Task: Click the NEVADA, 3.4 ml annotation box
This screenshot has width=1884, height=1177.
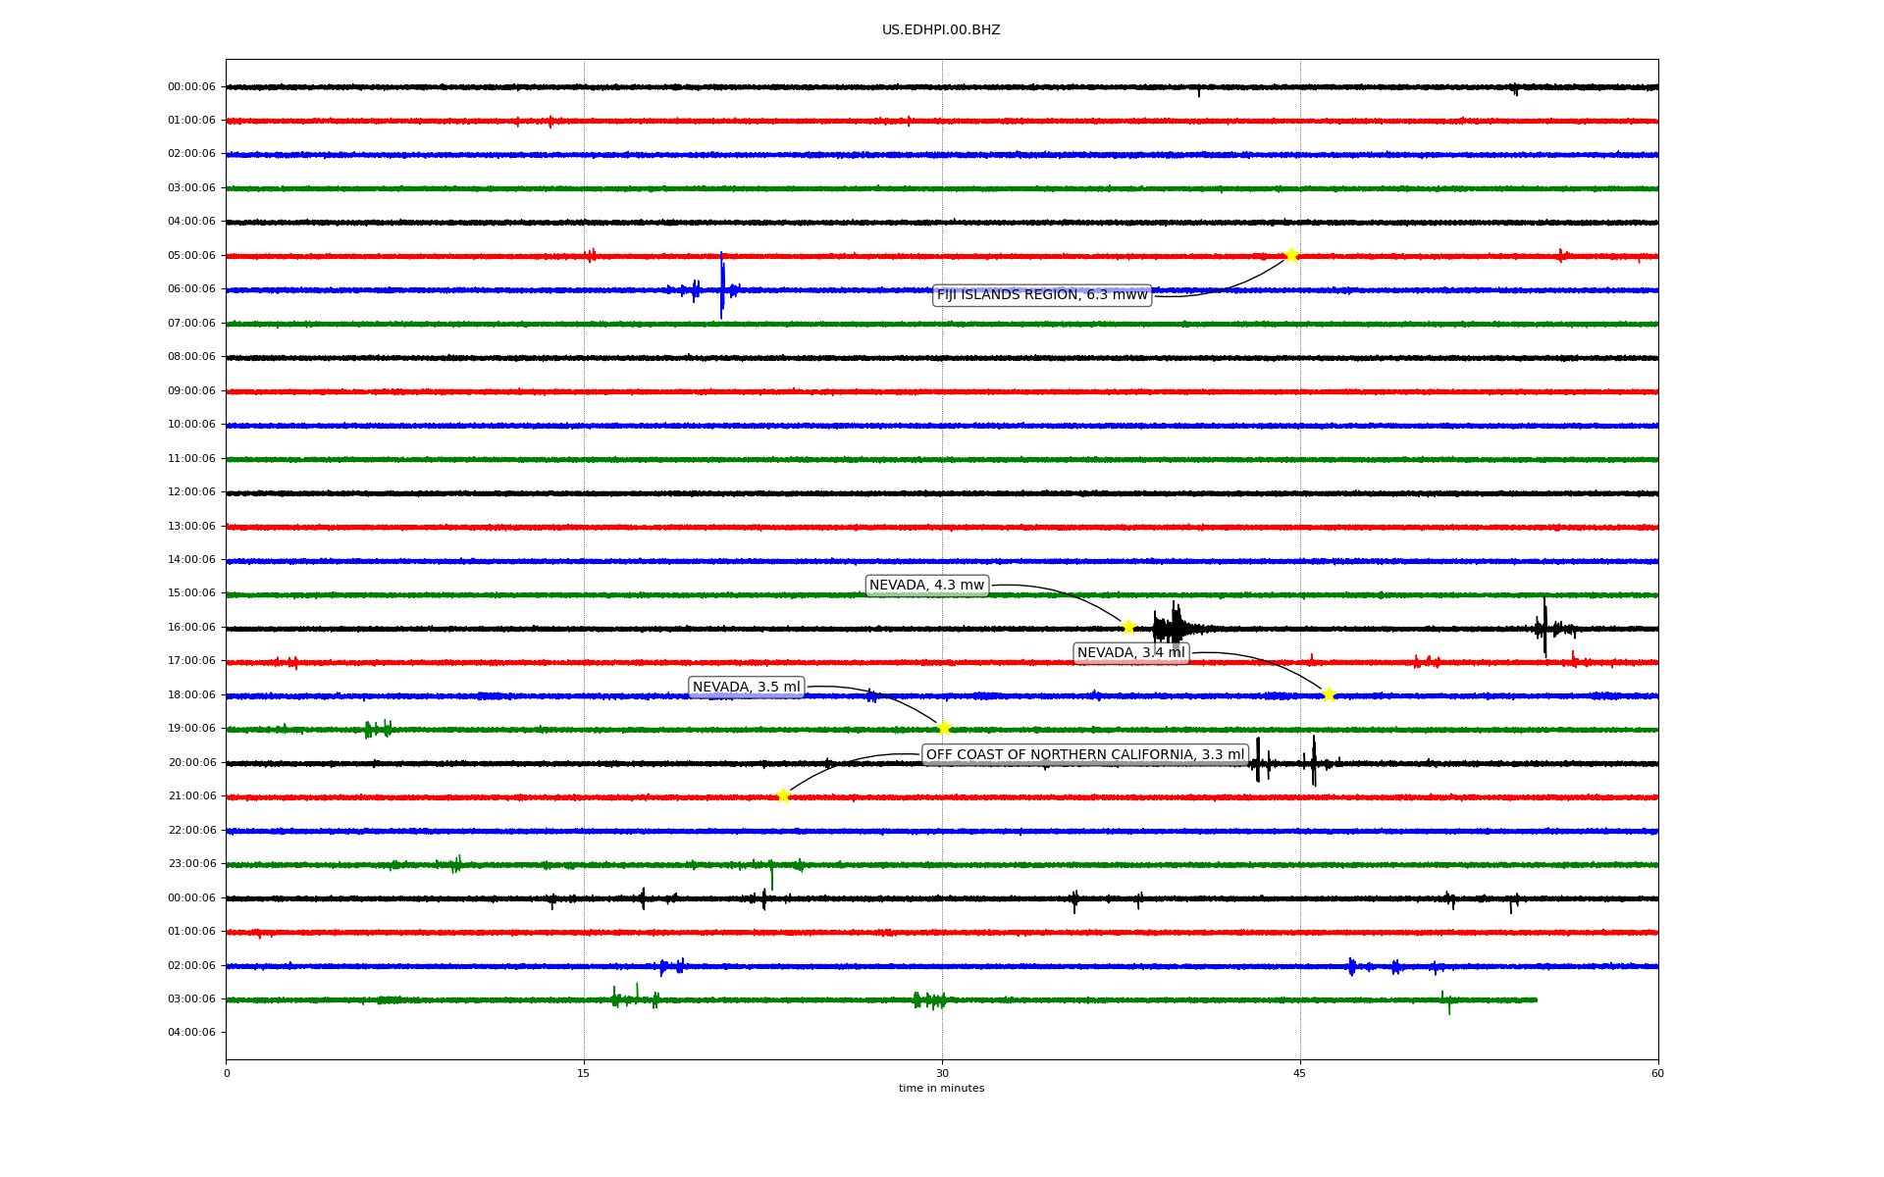Action: [1130, 653]
